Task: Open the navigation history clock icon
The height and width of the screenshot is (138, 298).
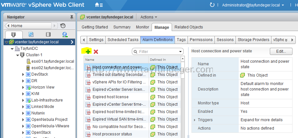Action: pyautogui.click(x=63, y=26)
